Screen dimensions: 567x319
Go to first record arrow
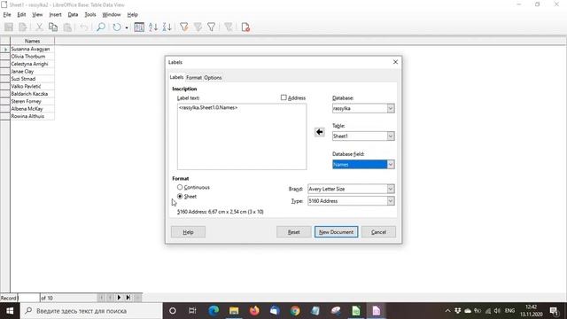point(101,298)
